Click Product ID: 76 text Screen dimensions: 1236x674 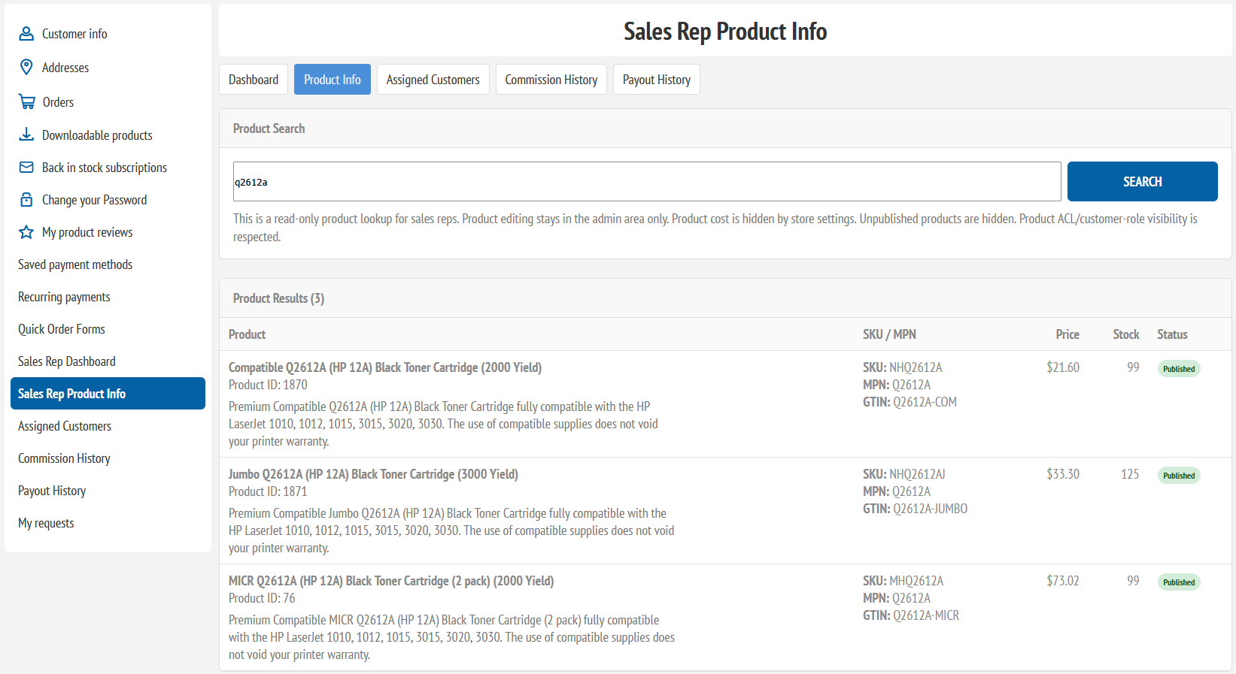(x=262, y=598)
